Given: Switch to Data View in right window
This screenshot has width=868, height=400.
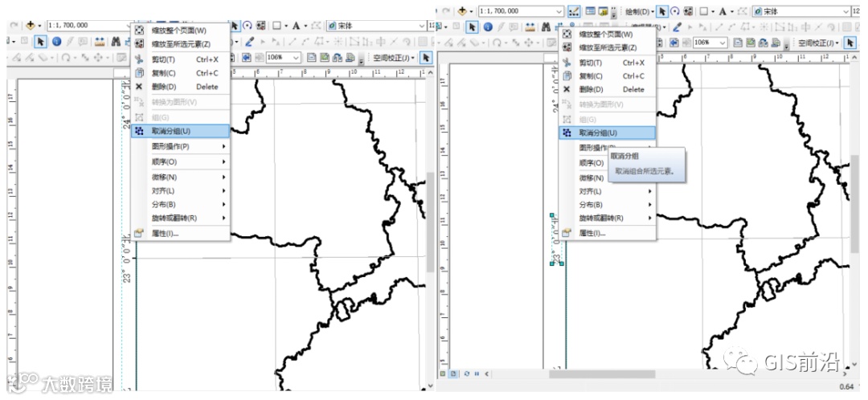Looking at the screenshot, I should point(442,373).
